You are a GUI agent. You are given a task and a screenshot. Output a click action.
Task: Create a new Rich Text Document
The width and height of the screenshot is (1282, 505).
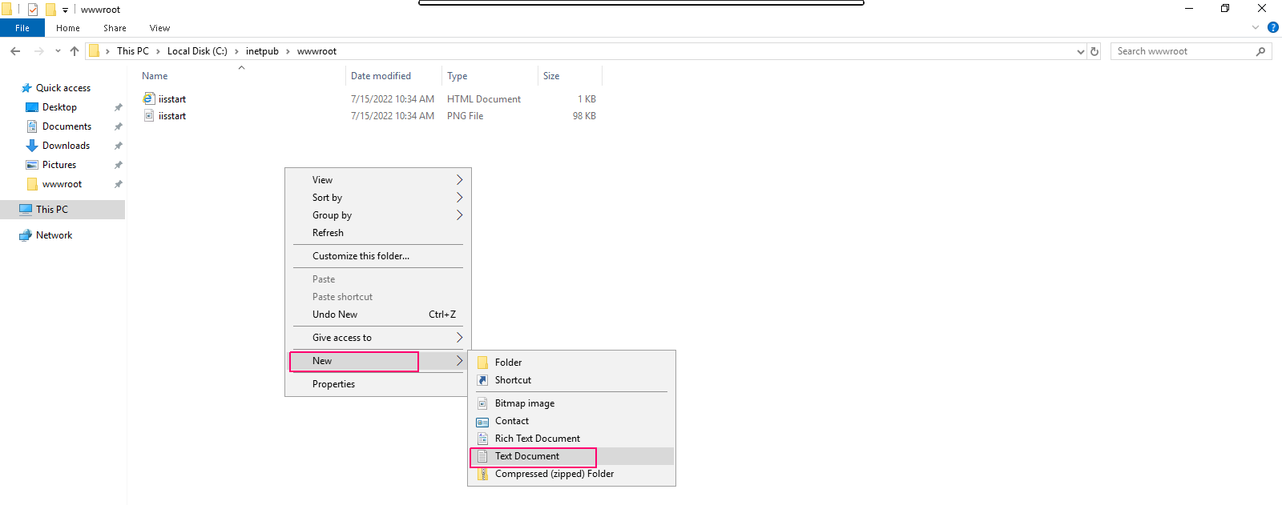571,439
